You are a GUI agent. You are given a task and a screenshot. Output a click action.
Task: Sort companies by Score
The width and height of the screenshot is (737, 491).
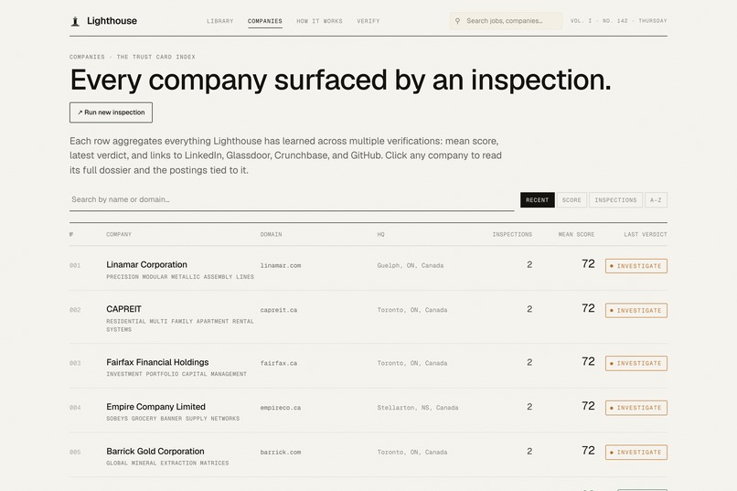point(571,200)
